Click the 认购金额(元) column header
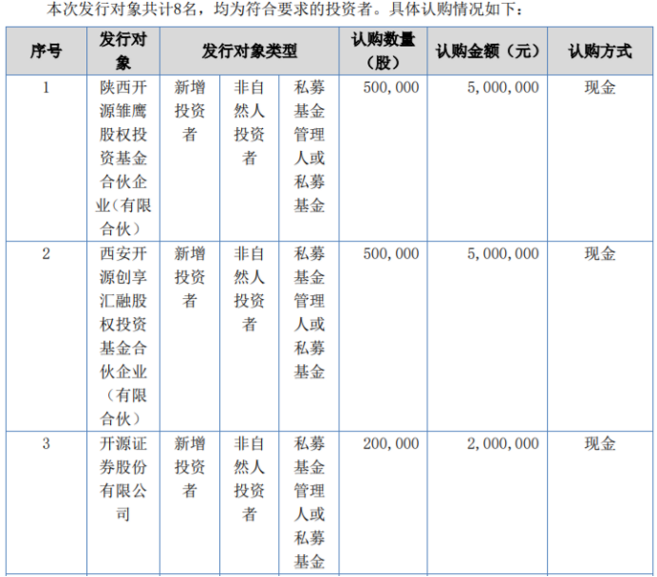657x577 pixels. click(x=487, y=51)
